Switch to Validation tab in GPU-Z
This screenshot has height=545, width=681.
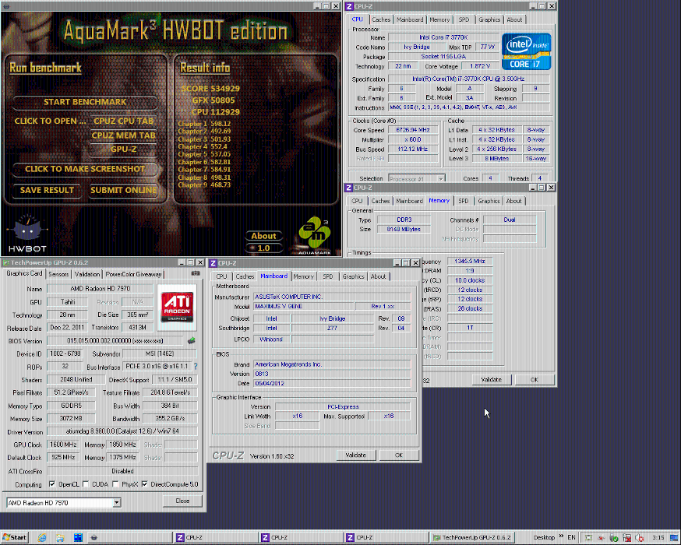[86, 274]
